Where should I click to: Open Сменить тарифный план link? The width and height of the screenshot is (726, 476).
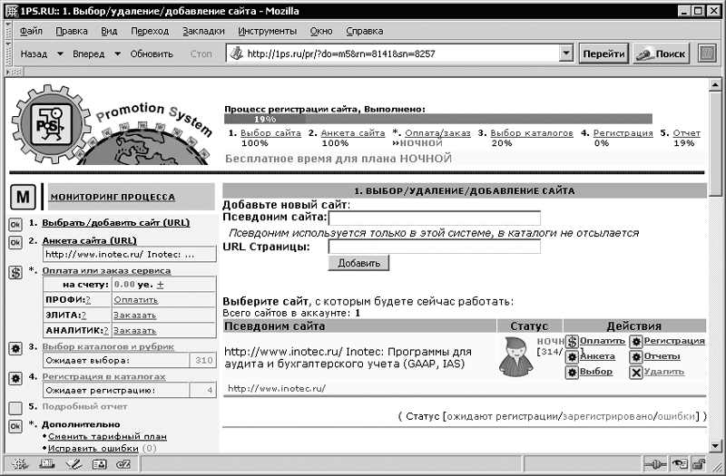point(107,436)
